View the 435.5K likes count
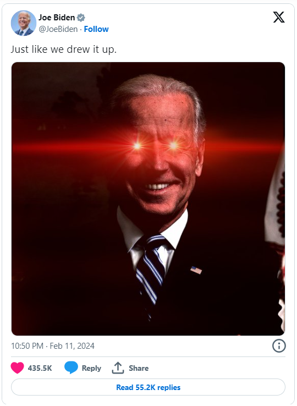Viewport: 297px width, 406px height. pyautogui.click(x=40, y=368)
